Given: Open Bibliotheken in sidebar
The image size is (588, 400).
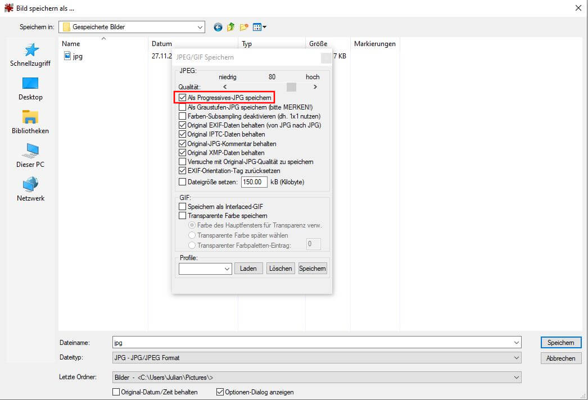Looking at the screenshot, I should [x=30, y=122].
